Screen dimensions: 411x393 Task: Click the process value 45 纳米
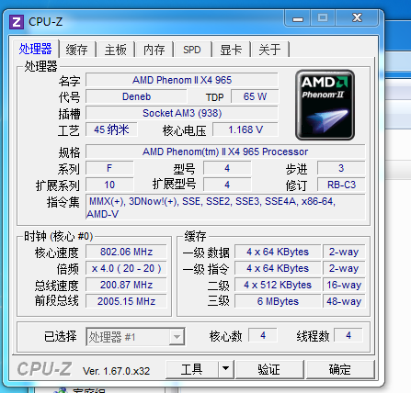(x=111, y=129)
